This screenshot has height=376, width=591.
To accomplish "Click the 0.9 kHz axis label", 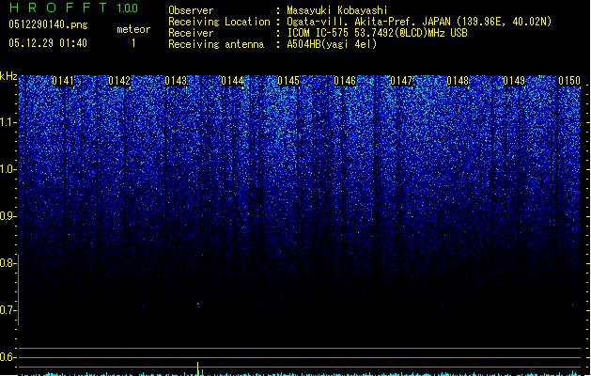I will 8,216.
